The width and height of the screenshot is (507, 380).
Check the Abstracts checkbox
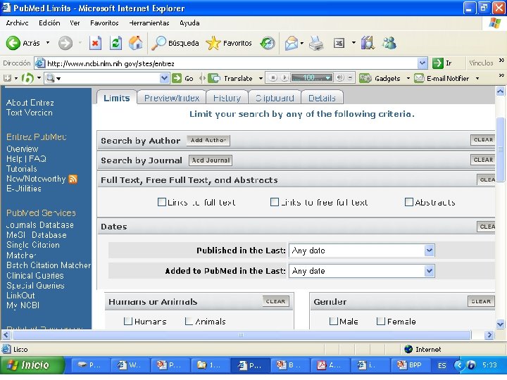tap(408, 202)
